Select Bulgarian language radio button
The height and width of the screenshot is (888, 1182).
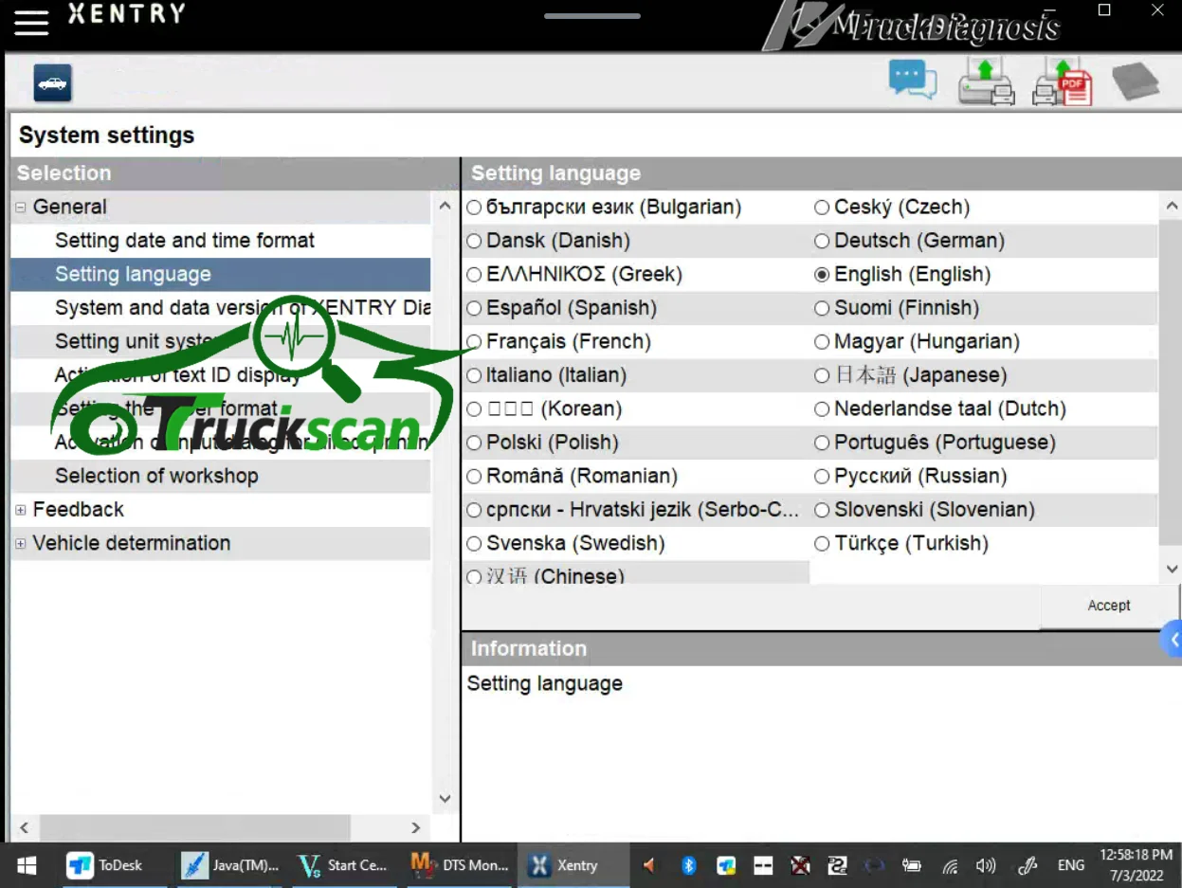(x=474, y=208)
